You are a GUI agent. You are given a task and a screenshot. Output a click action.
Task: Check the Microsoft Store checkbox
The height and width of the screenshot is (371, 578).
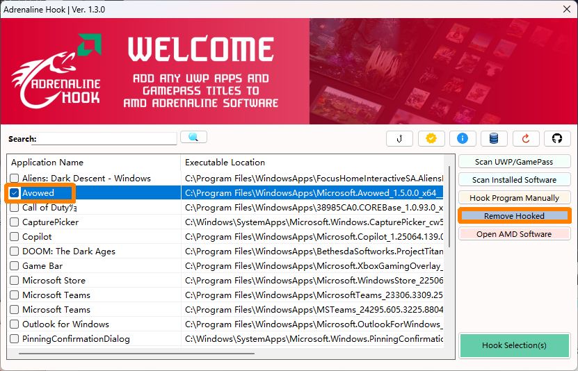point(15,281)
